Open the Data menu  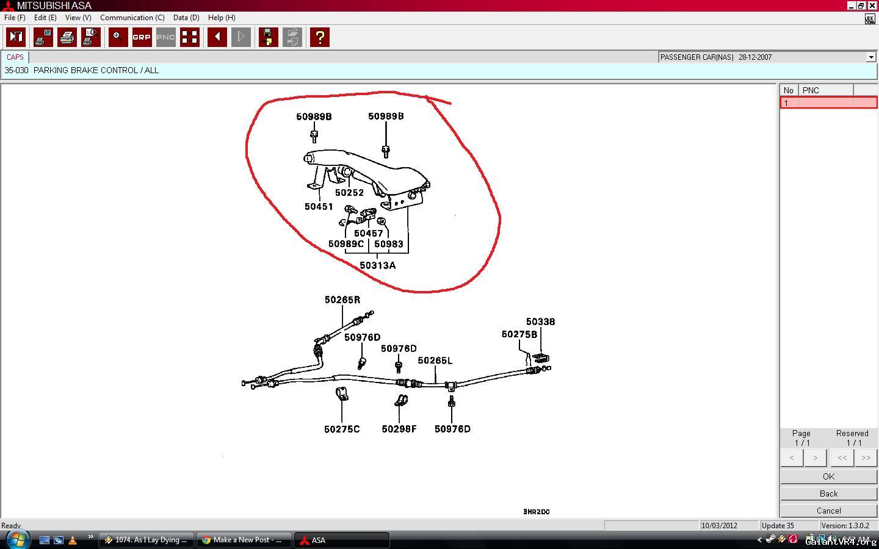[x=186, y=18]
